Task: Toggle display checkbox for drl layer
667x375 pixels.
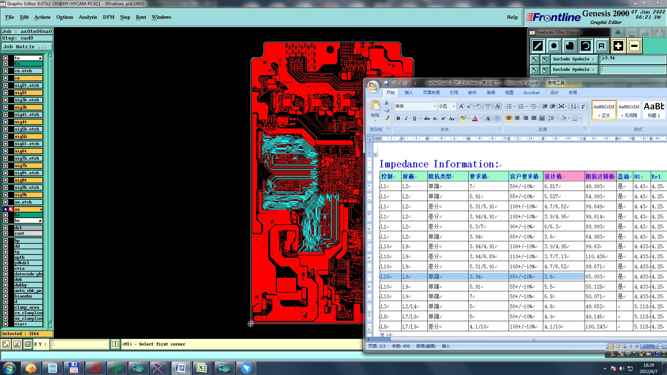Action: coord(6,228)
